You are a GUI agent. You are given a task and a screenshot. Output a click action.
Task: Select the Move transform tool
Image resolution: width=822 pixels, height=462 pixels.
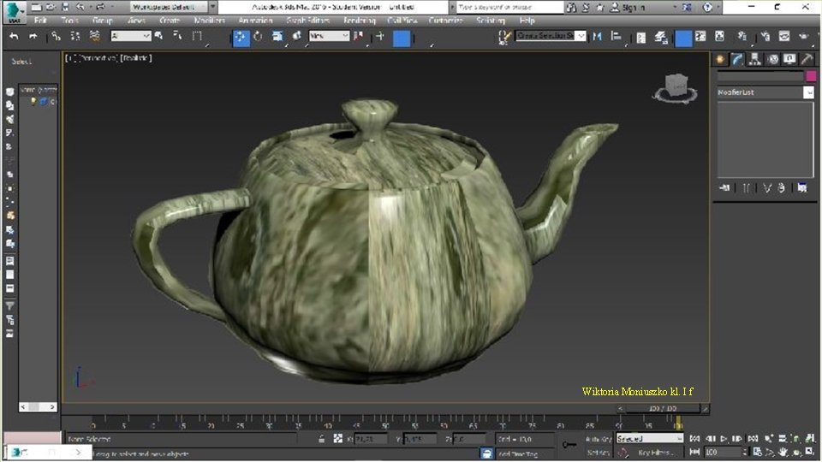(x=241, y=37)
